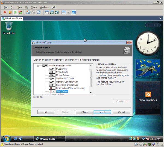Click View headlines in feed gadget
Screen dimensions: 164x147
click(x=148, y=100)
